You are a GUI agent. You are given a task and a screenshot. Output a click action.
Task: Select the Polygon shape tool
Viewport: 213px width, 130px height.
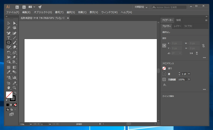[9, 42]
